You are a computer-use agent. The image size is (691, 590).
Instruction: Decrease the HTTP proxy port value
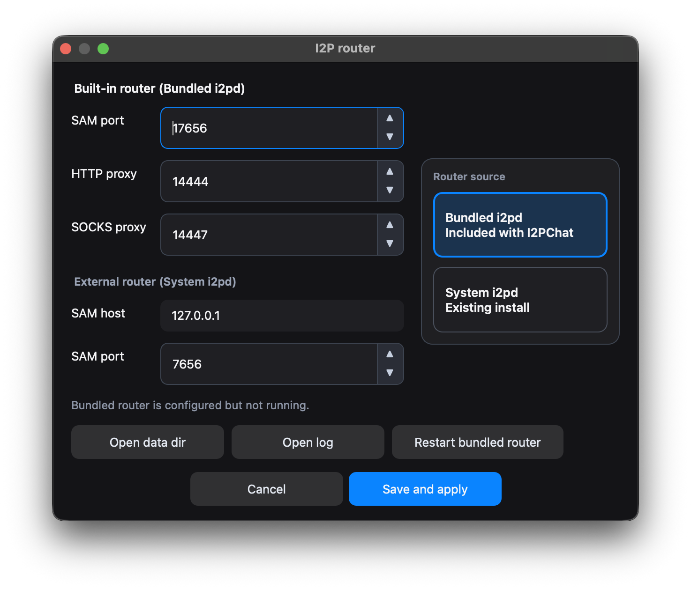[390, 191]
